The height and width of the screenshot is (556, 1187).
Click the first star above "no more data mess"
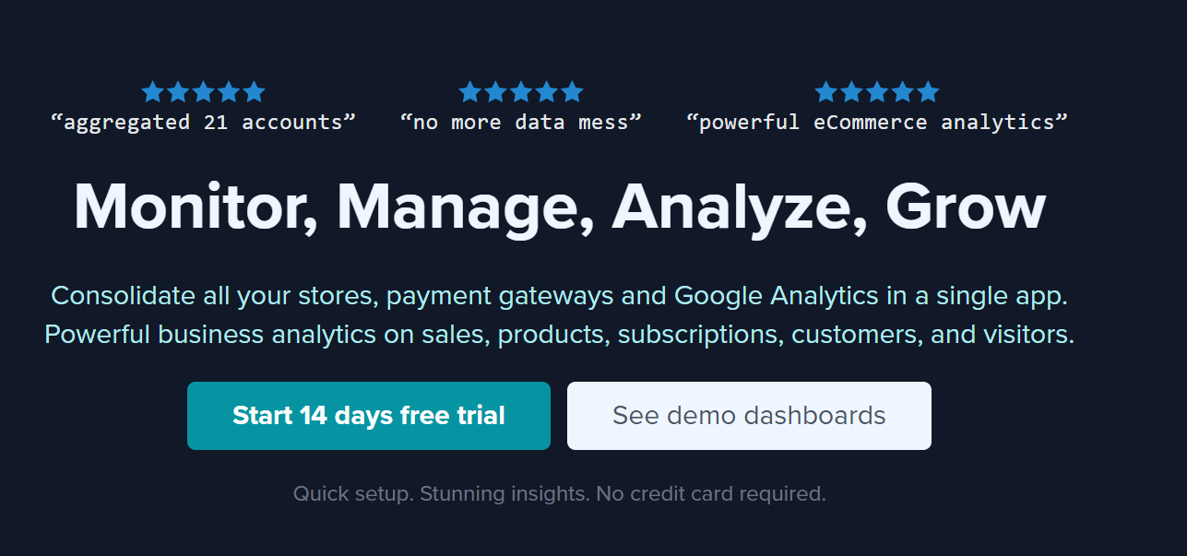470,92
